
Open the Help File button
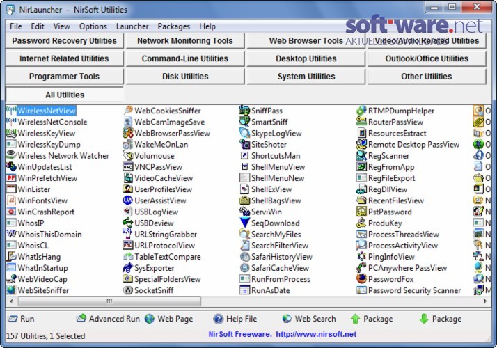pos(235,319)
